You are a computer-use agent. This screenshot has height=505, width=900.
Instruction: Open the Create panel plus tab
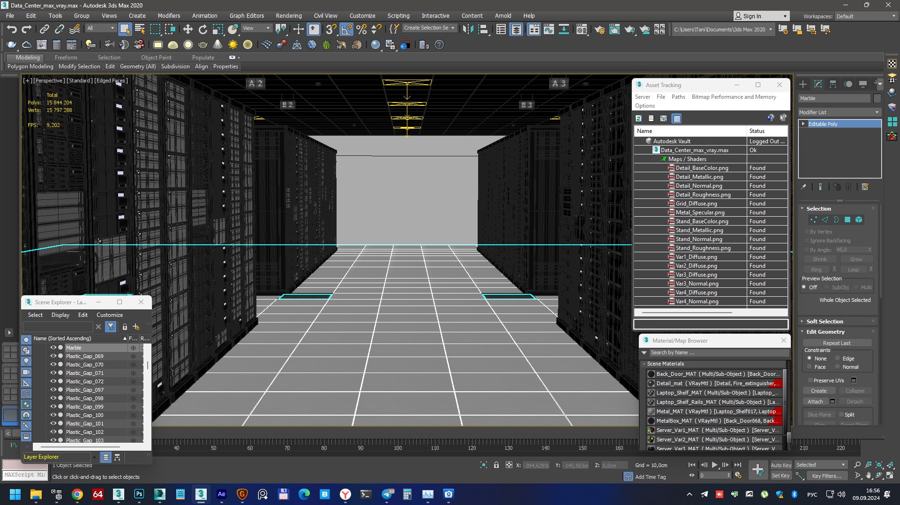pos(803,84)
